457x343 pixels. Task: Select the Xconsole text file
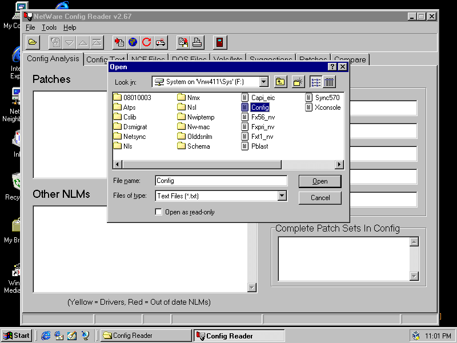pyautogui.click(x=323, y=107)
